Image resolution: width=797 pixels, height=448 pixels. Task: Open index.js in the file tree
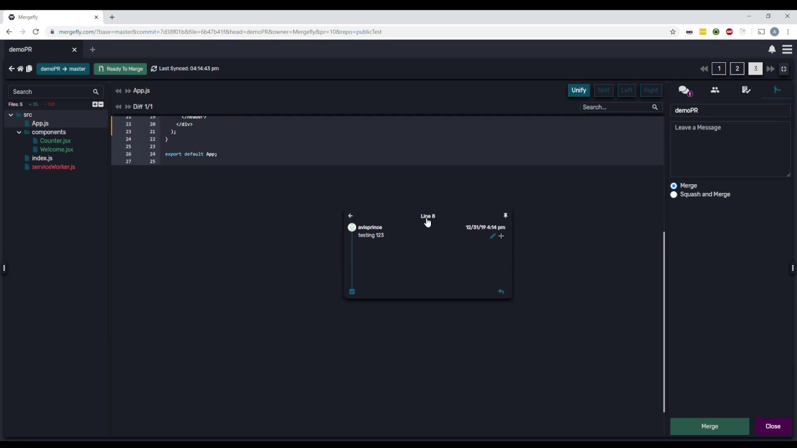tap(42, 158)
